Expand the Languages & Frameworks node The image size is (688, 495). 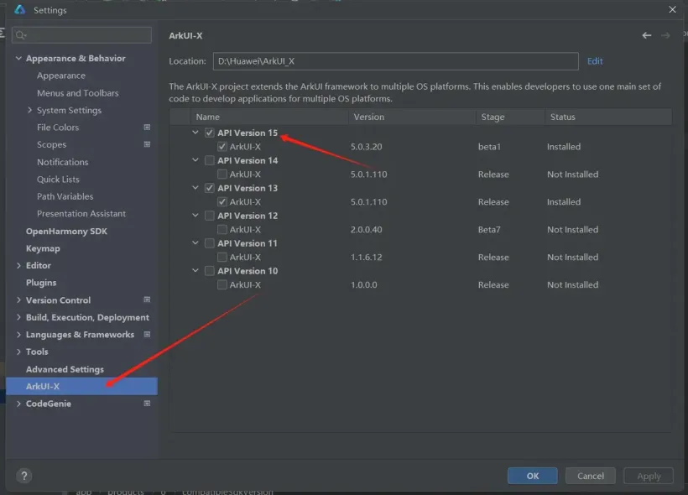click(x=18, y=335)
